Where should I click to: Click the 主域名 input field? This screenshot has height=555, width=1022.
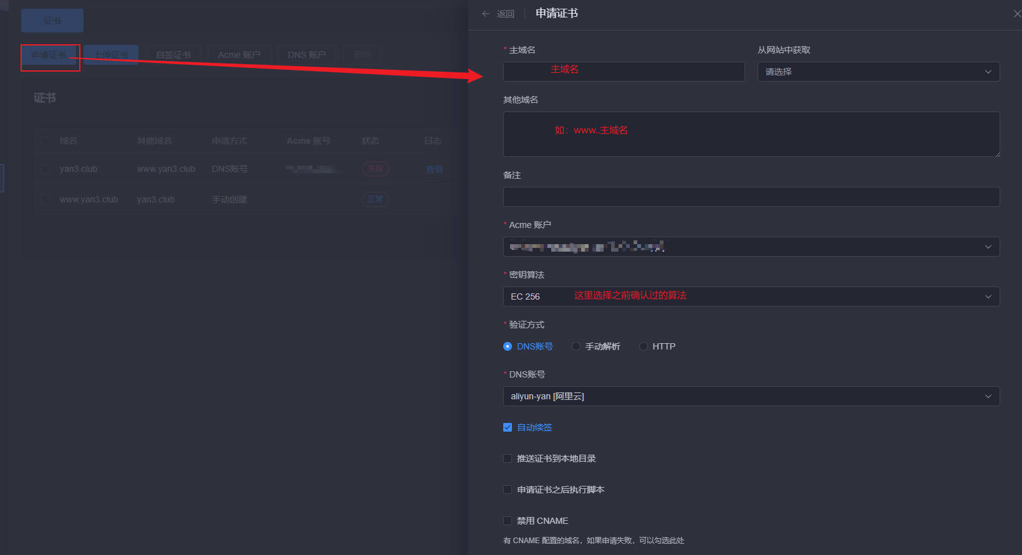pos(624,72)
